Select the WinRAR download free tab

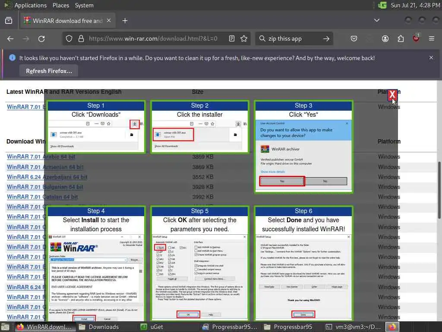tap(68, 21)
